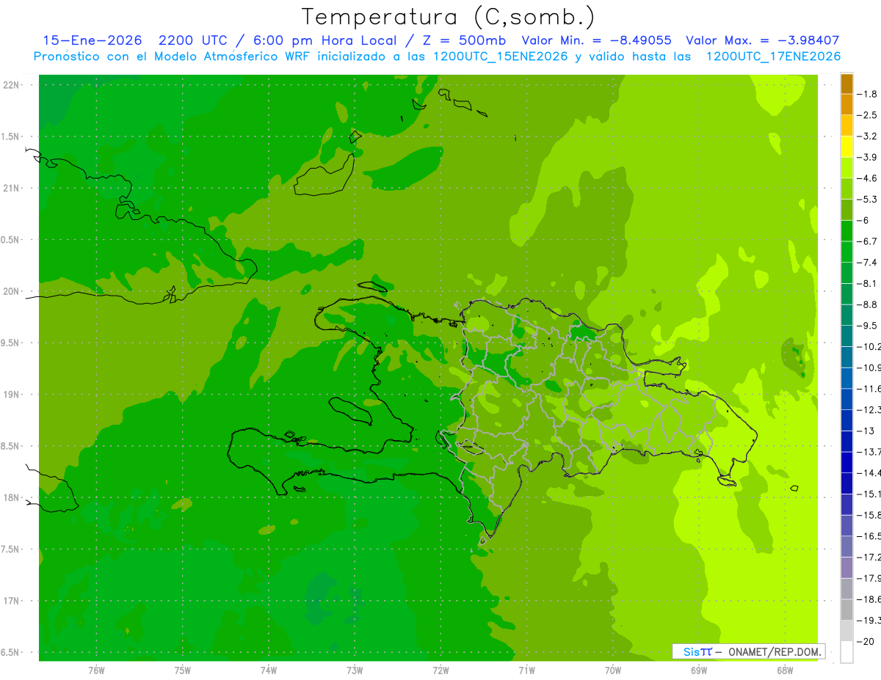Click the 71W longitude label
Viewport: 881px width, 680px height.
tap(526, 670)
